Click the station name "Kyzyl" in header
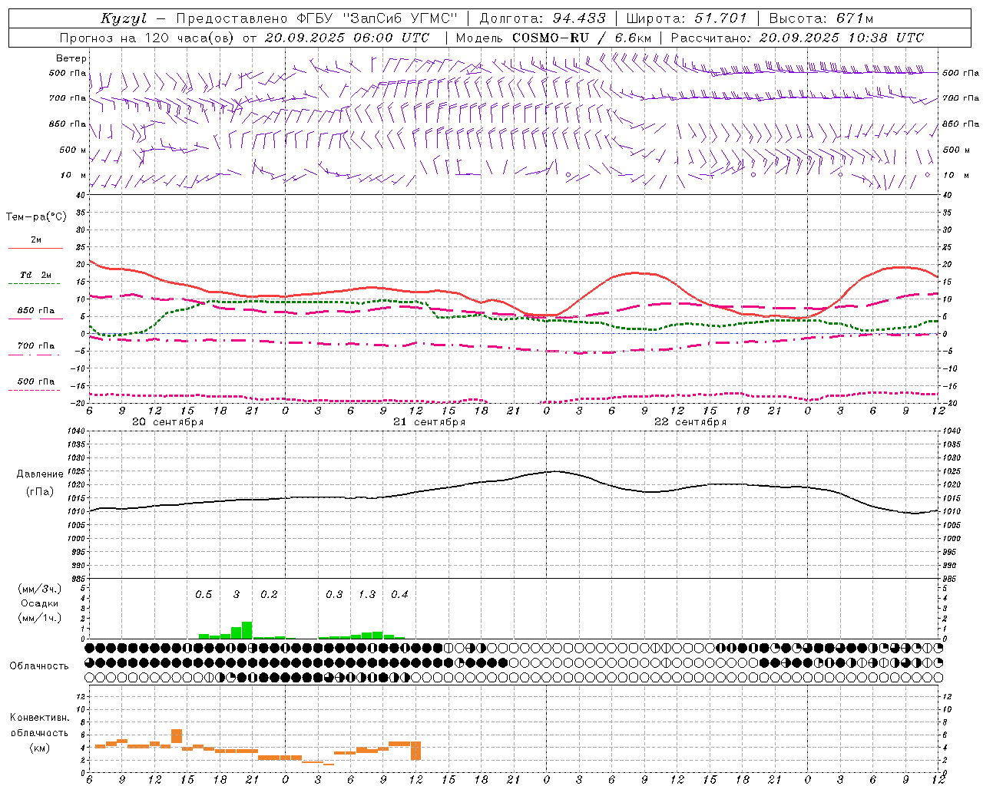This screenshot has width=983, height=786. pos(124,18)
